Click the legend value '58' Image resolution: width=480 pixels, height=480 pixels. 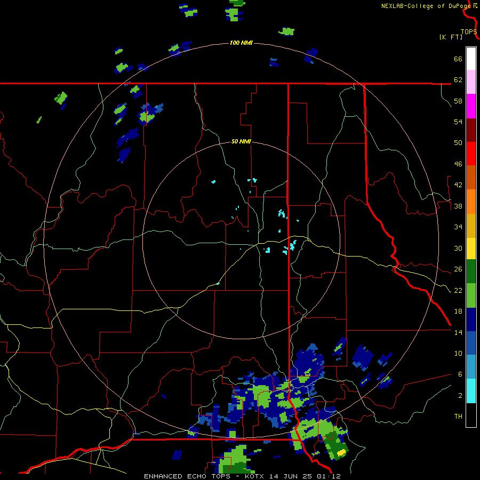point(458,101)
